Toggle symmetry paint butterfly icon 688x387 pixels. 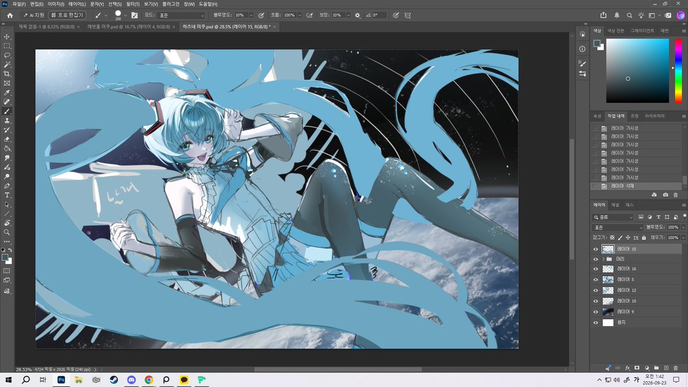pos(408,15)
